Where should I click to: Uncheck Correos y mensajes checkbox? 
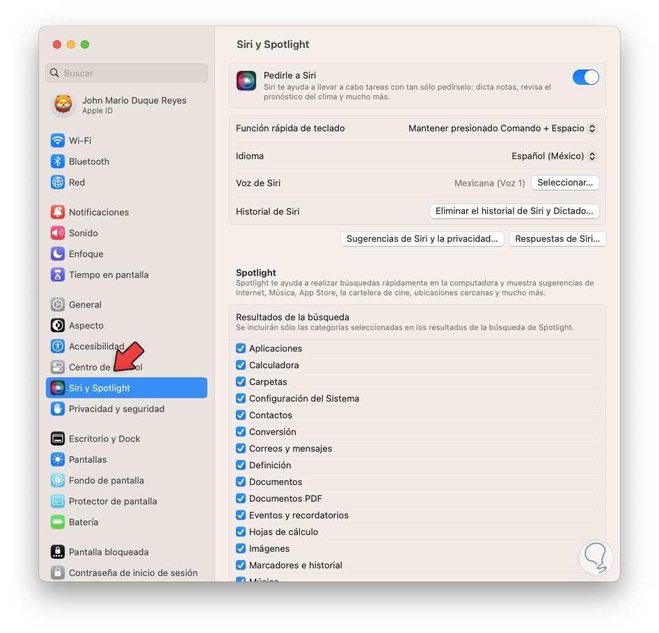coord(241,448)
